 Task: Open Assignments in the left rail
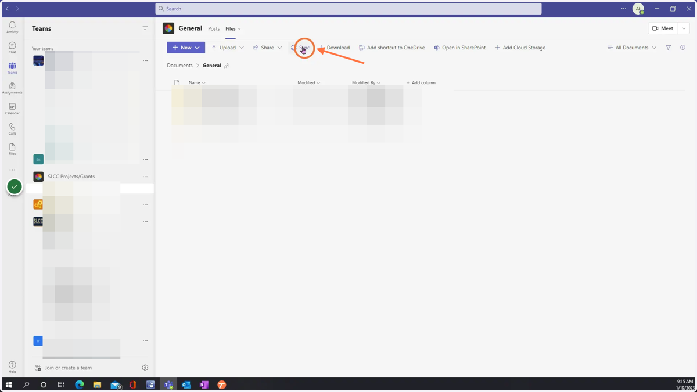tap(12, 88)
